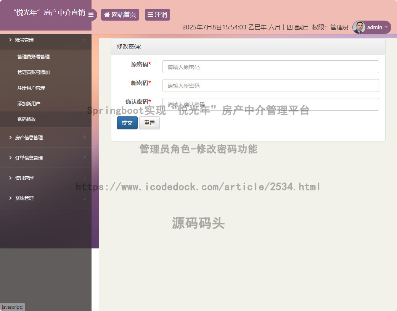This screenshot has width=397, height=311.
Task: Click the 原密码 input field
Action: click(x=271, y=67)
